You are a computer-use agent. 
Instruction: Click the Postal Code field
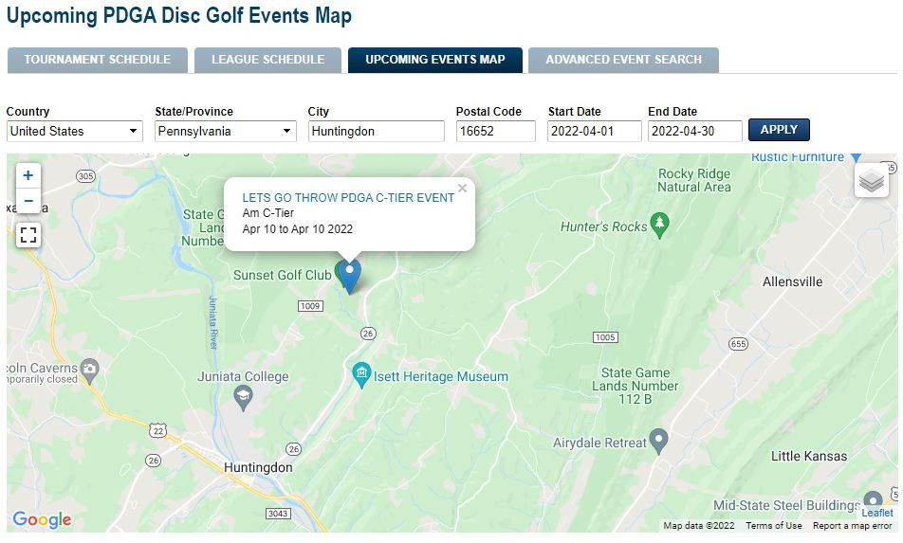[x=495, y=131]
